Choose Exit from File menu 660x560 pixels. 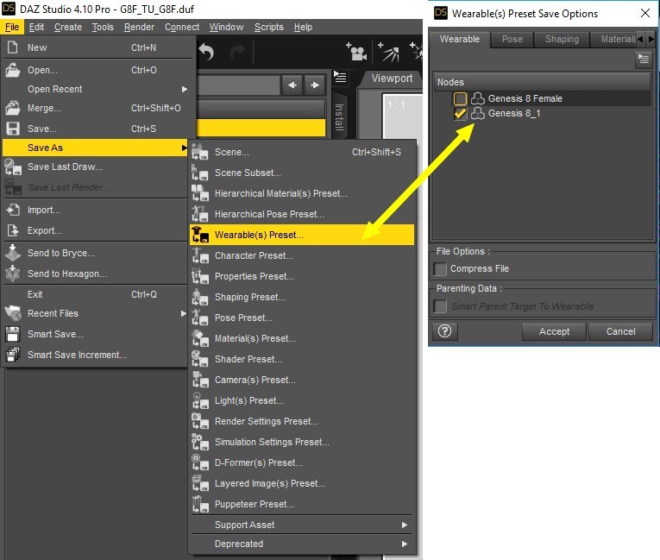pos(95,294)
